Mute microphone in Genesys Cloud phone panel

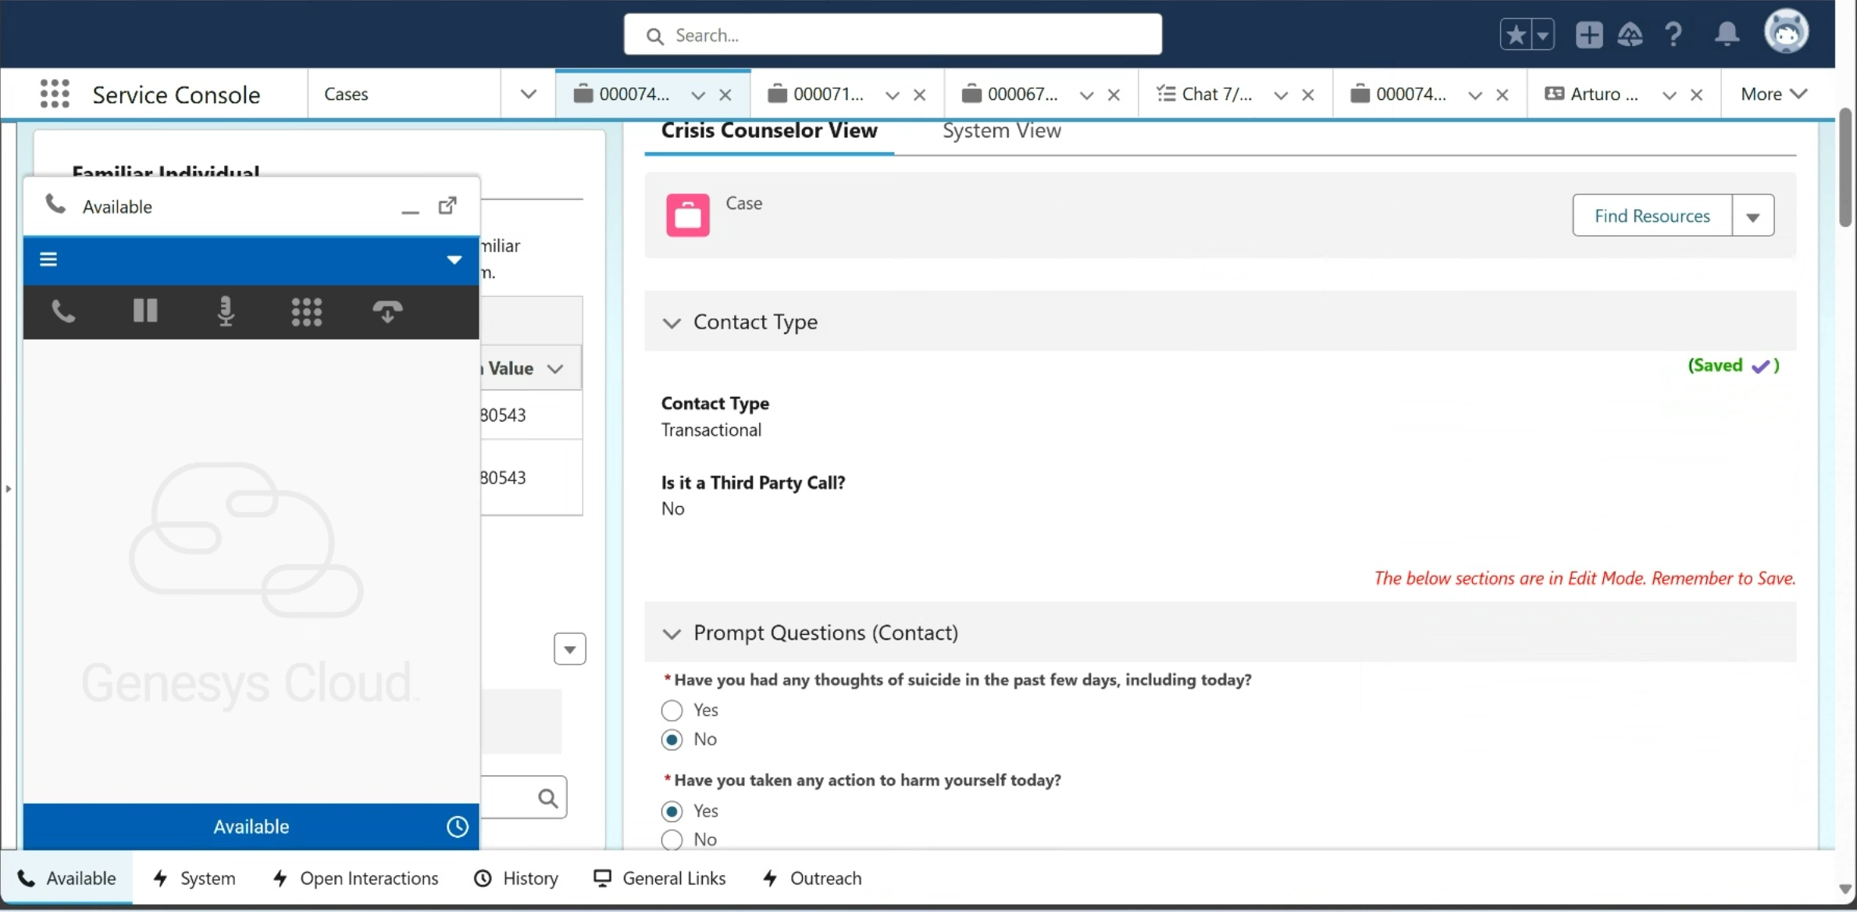[226, 311]
